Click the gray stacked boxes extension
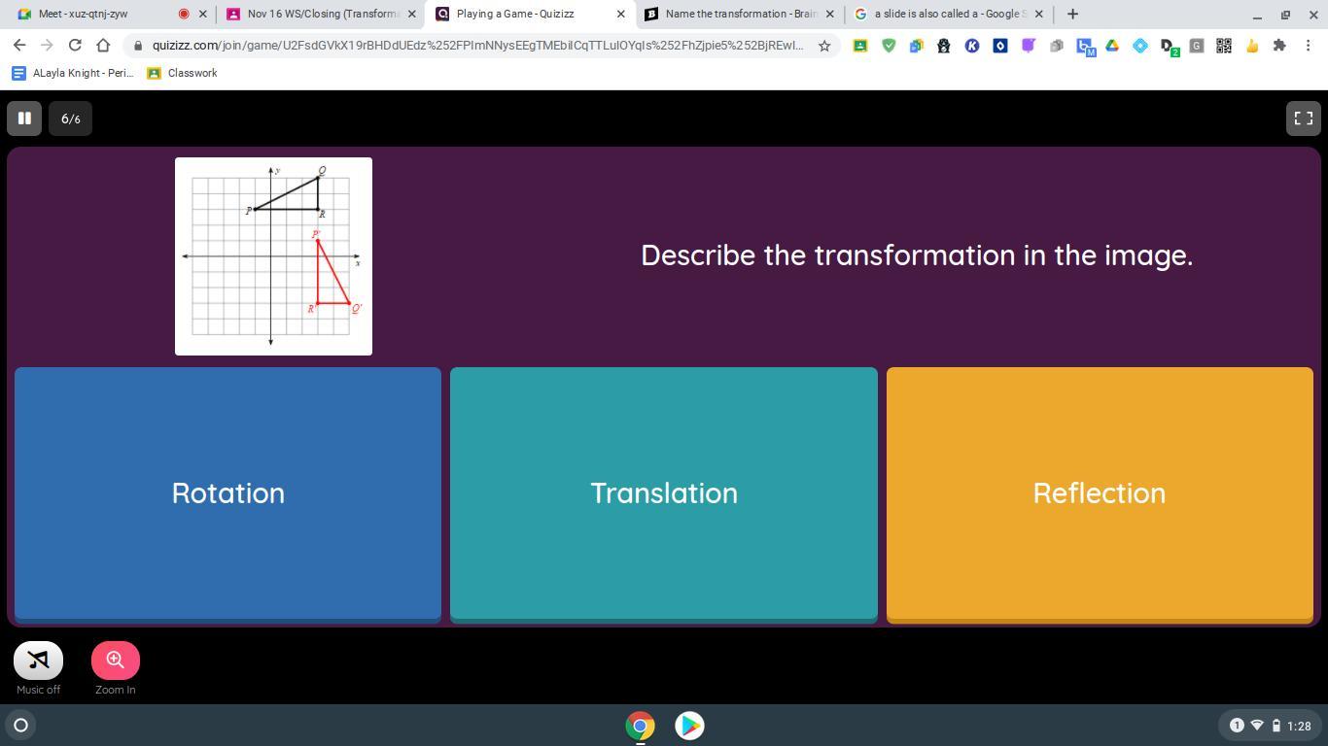 (1056, 46)
